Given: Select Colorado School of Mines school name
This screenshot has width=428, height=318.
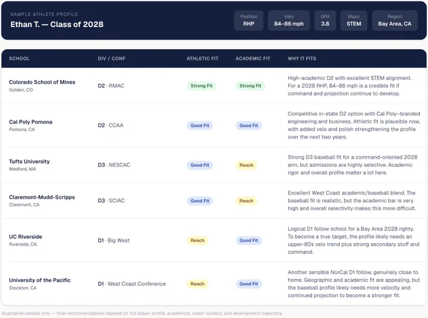Looking at the screenshot, I should pyautogui.click(x=42, y=82).
